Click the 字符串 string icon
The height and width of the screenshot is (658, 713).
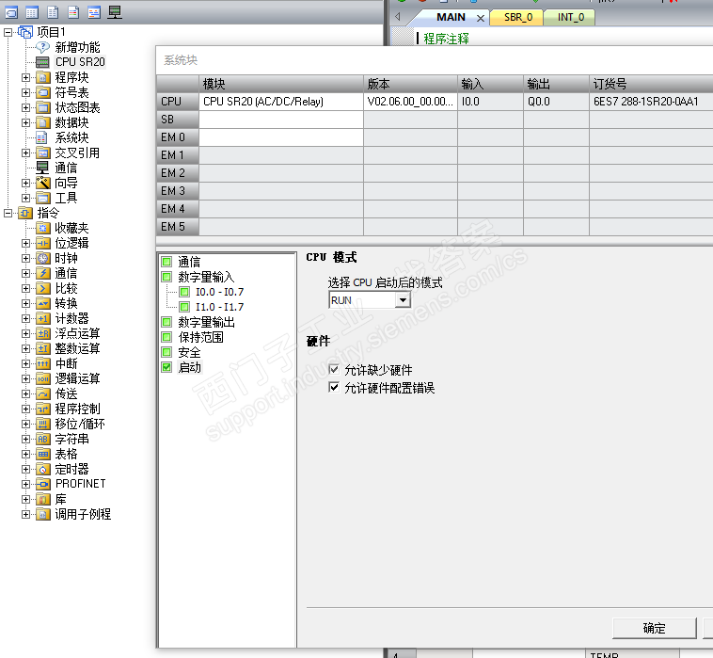[x=42, y=439]
